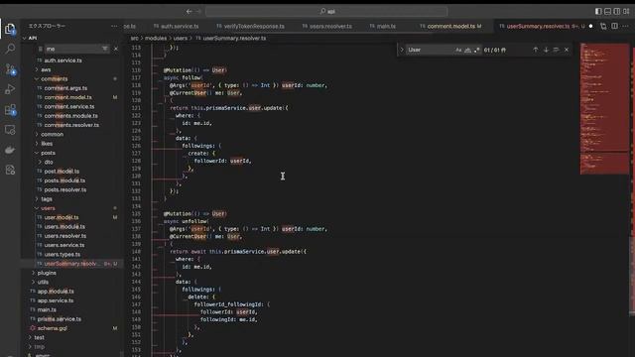This screenshot has width=635, height=357.
Task: Expand the utils folder
Action: [x=43, y=282]
